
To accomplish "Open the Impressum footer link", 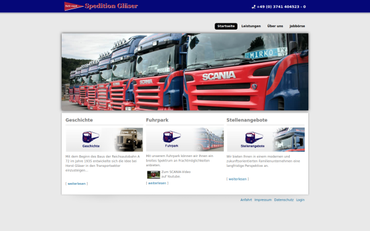I will [x=263, y=200].
